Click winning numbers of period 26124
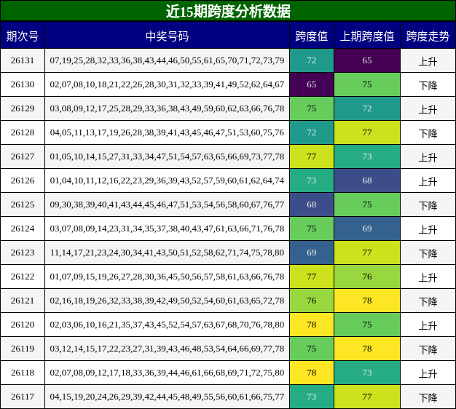 pyautogui.click(x=167, y=229)
